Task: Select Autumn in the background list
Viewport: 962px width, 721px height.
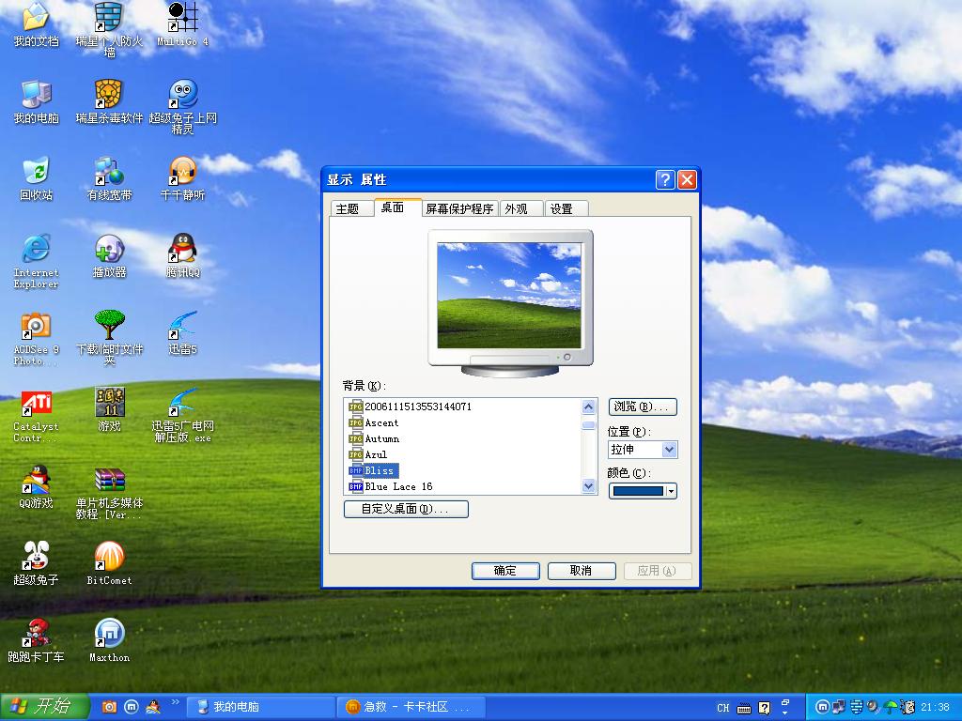Action: tap(381, 438)
